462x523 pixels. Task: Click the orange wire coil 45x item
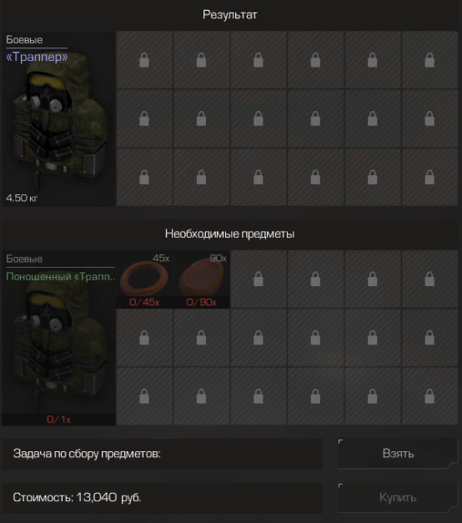(144, 279)
